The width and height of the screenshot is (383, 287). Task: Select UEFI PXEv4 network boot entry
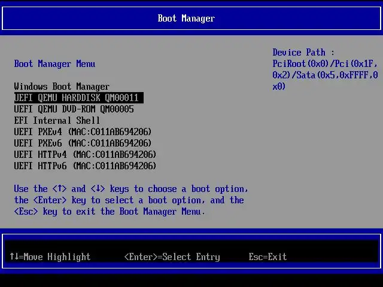[x=83, y=132]
